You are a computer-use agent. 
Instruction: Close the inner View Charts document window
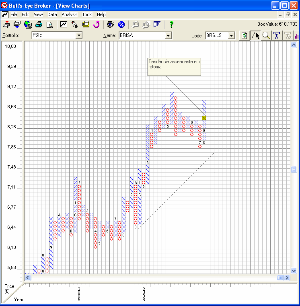(295, 14)
